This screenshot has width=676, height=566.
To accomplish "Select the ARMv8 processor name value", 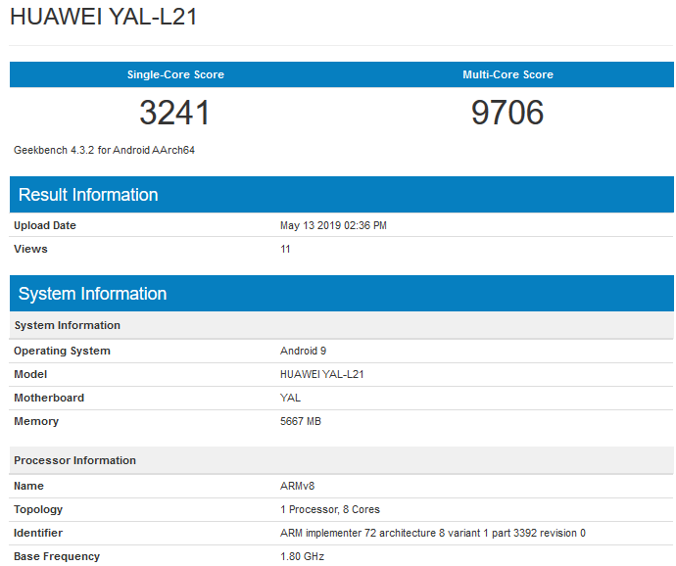I will tap(298, 486).
